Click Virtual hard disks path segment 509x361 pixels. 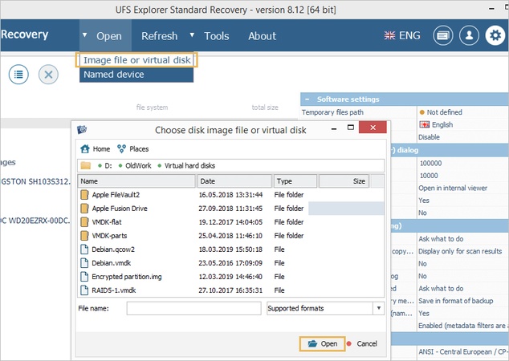(189, 166)
